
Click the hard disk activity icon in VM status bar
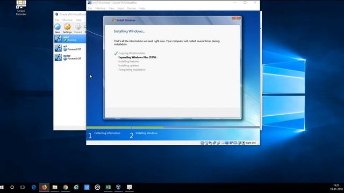202,143
